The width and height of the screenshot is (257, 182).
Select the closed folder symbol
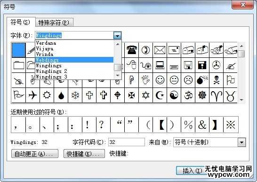19,65
